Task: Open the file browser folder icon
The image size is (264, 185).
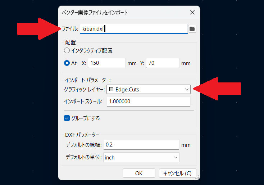Action: pos(192,29)
